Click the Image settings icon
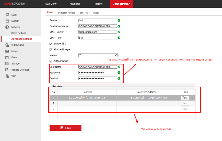 (7, 51)
